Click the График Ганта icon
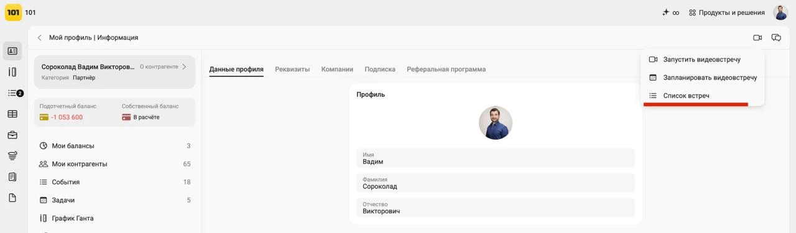 (44, 218)
